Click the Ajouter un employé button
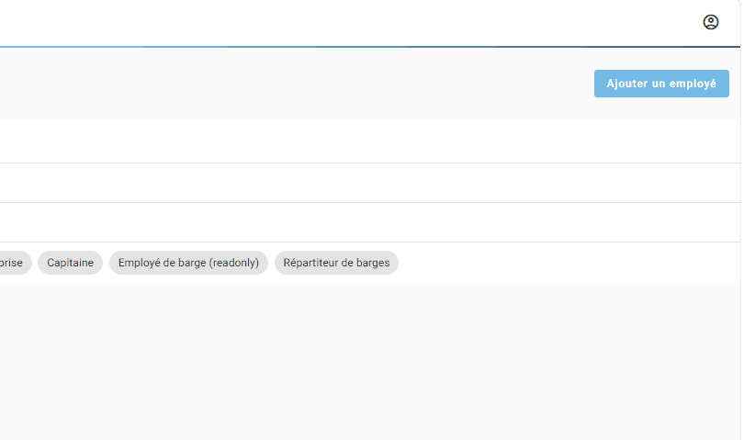Screen dimensions: 744x440 click(x=661, y=84)
